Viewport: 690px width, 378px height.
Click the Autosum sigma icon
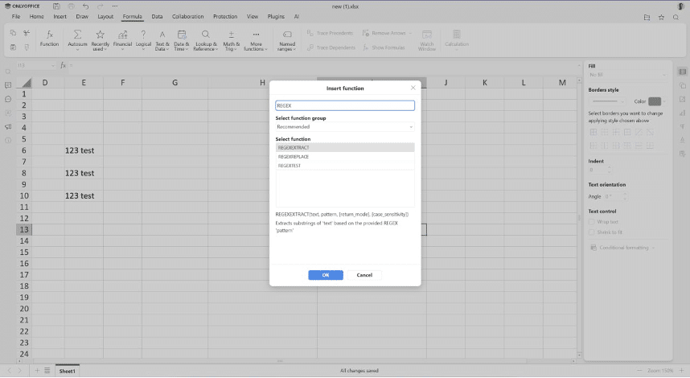(77, 35)
